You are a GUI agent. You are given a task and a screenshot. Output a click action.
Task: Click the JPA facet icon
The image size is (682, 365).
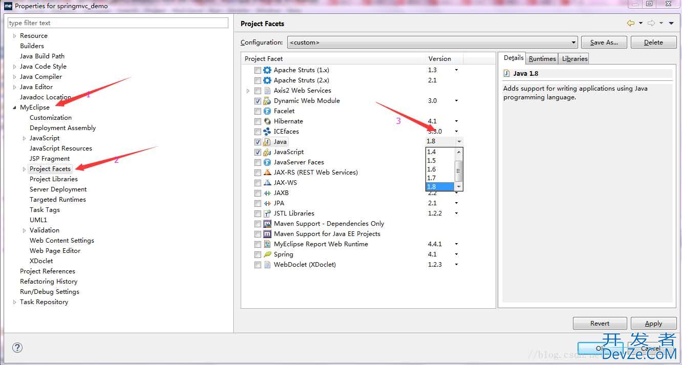(267, 203)
